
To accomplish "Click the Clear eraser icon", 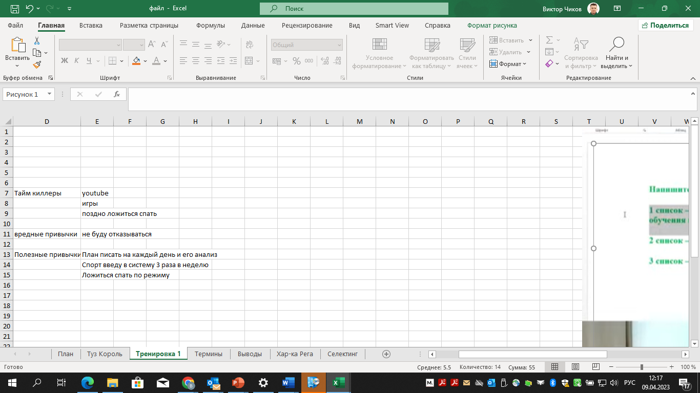I will tap(549, 64).
